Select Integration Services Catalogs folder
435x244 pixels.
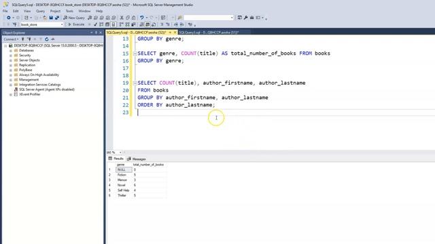(39, 85)
